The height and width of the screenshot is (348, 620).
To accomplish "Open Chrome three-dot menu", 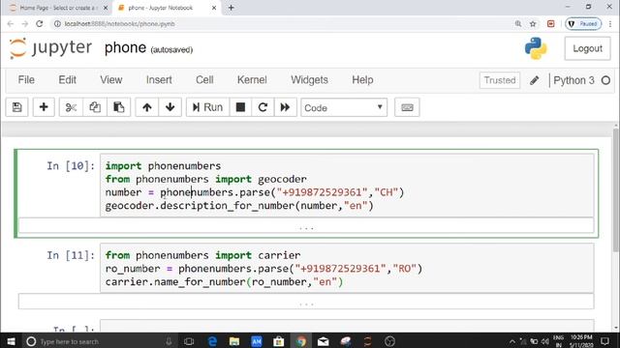I will (x=610, y=24).
